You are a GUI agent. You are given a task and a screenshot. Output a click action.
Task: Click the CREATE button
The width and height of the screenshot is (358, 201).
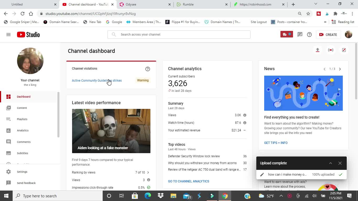coord(328,35)
